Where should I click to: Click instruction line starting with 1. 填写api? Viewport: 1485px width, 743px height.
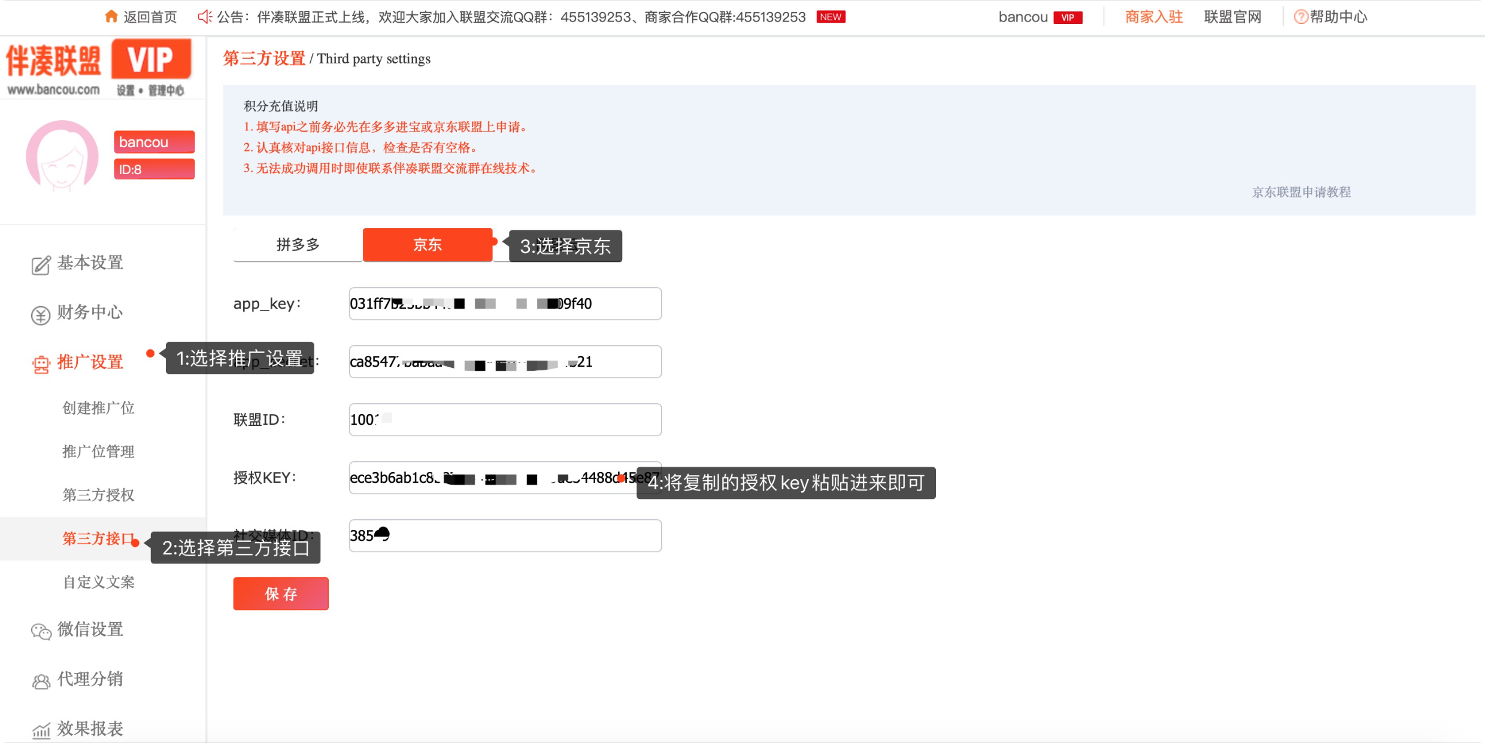pyautogui.click(x=387, y=127)
